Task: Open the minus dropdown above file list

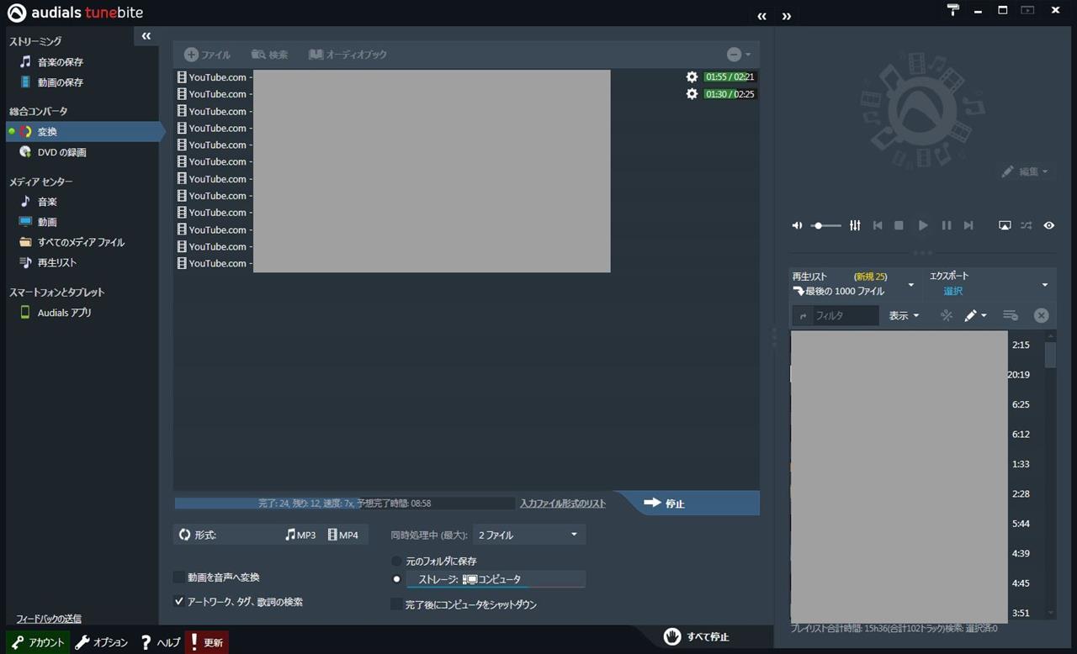Action: tap(739, 55)
